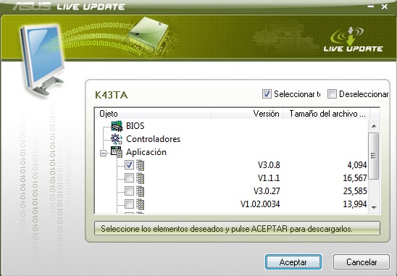Check the V1.1.1 application checkbox
This screenshot has width=397, height=276.
point(129,178)
